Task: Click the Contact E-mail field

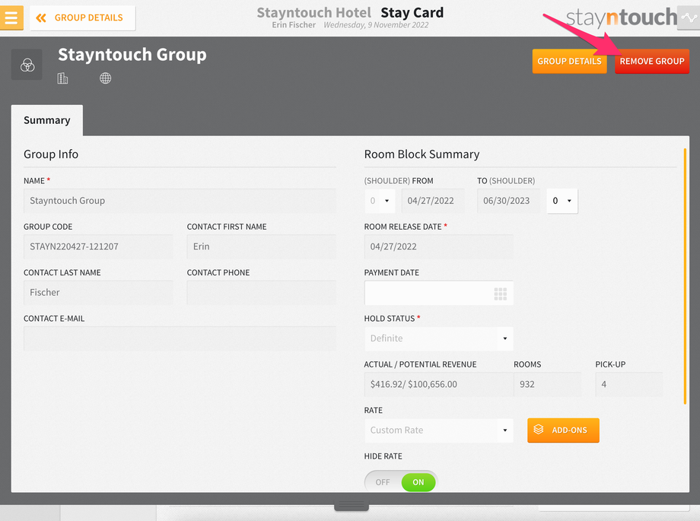Action: [180, 338]
